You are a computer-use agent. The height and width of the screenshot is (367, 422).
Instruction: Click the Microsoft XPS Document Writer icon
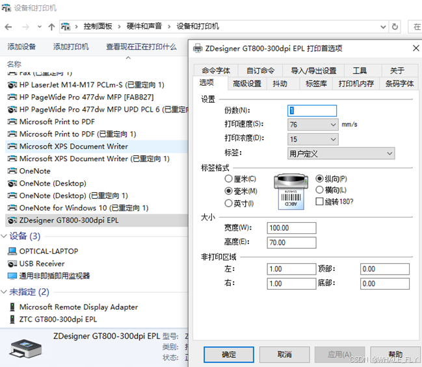(12, 146)
